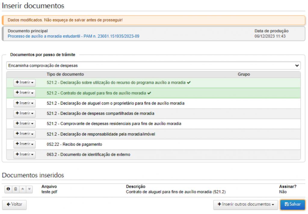The height and width of the screenshot is (214, 308).
Task: Expand Inserir for Recibo de pagamento
Action: (x=24, y=144)
